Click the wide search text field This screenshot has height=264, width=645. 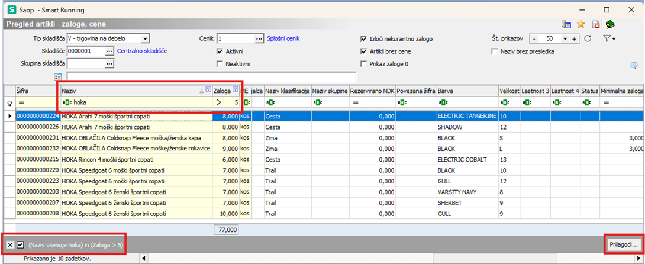click(211, 76)
